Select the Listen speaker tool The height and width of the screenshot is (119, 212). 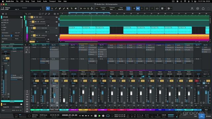coord(76,9)
